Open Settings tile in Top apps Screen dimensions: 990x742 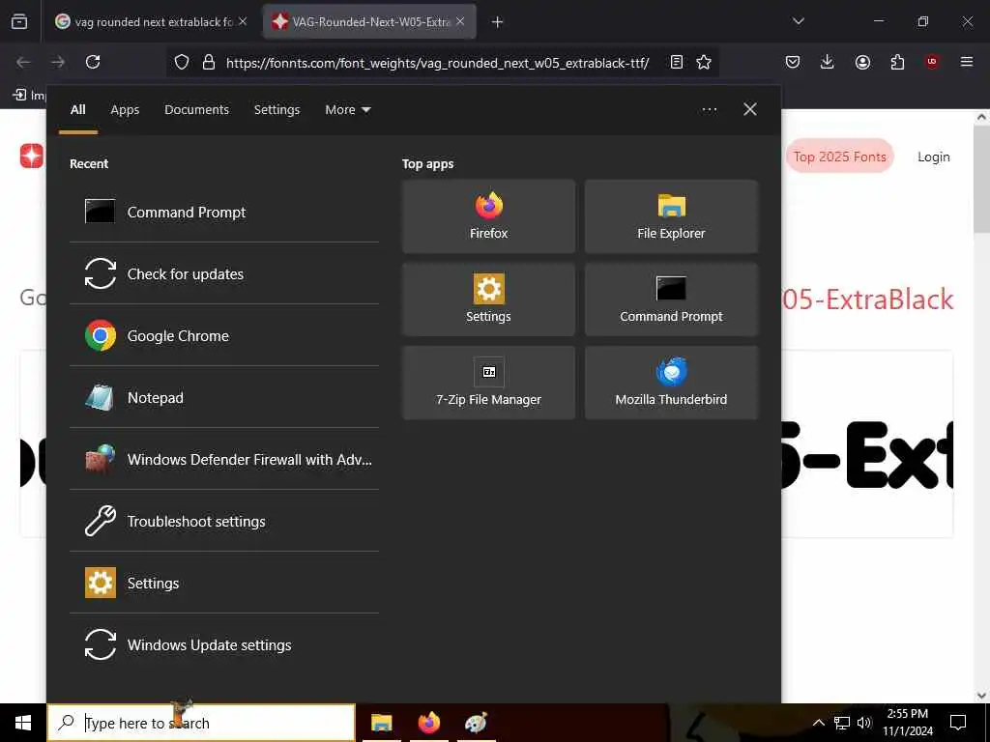point(488,300)
